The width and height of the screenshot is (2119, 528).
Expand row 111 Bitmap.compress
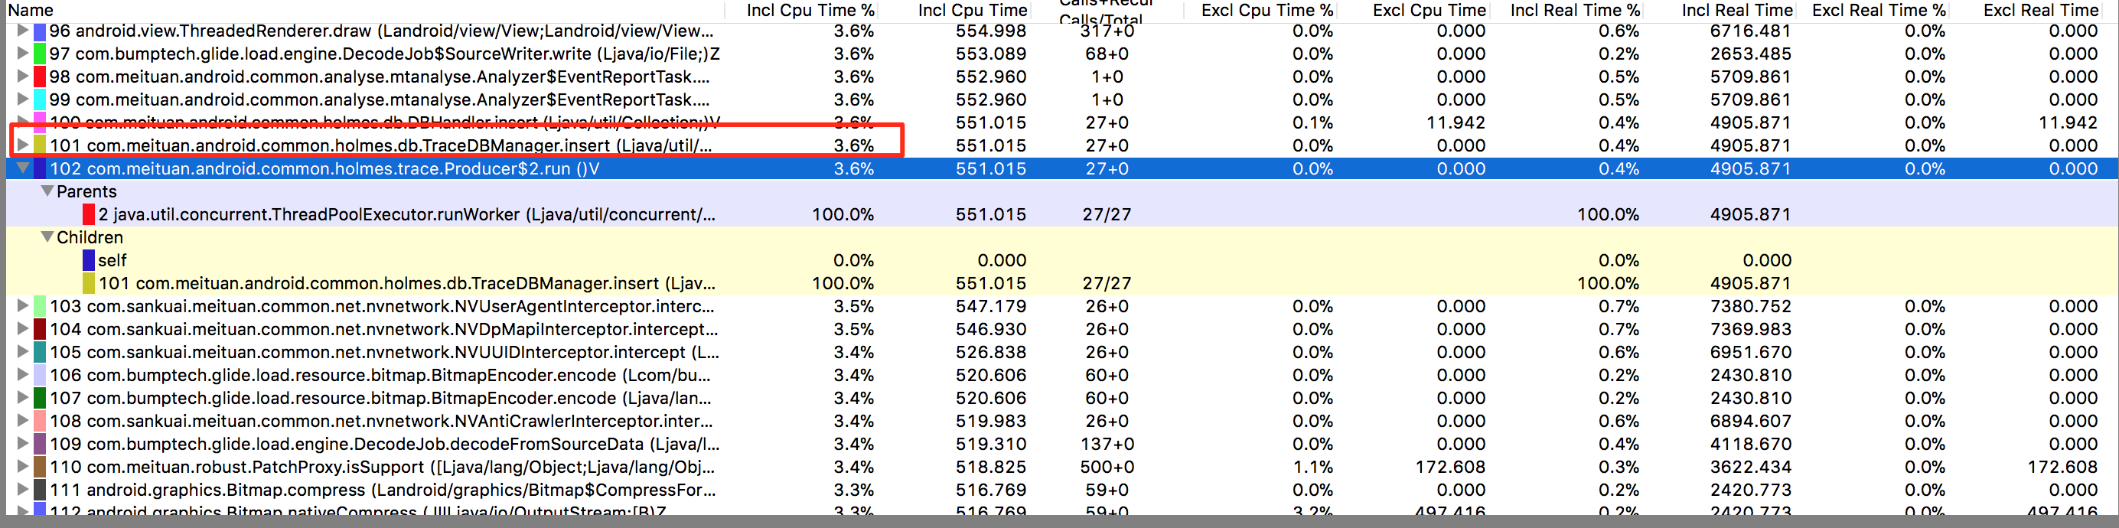pos(22,489)
